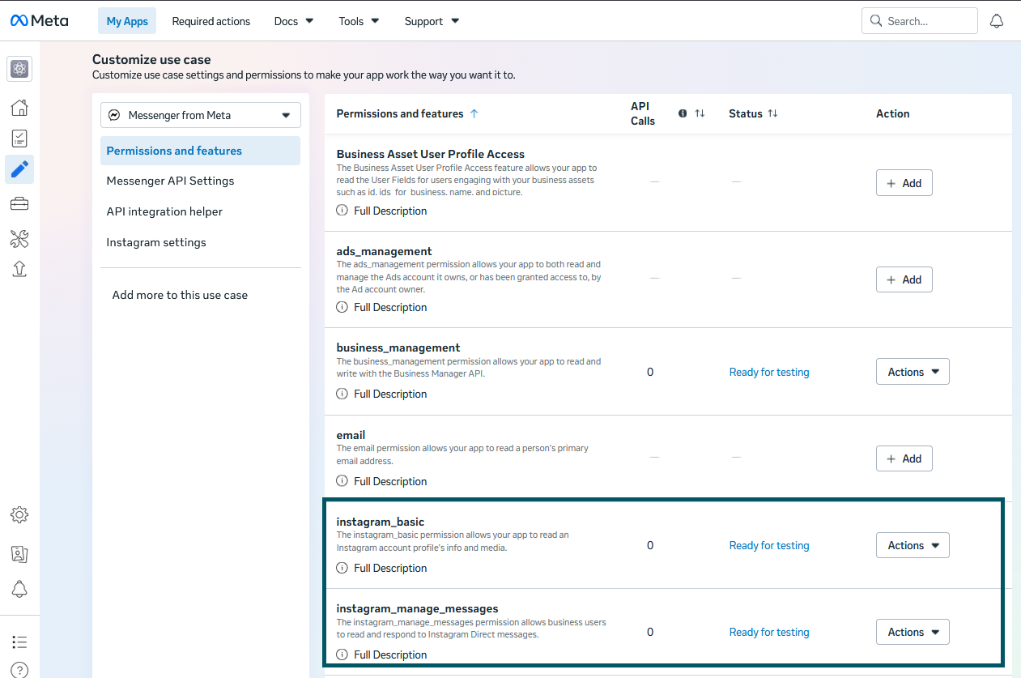Screen dimensions: 1021x678
Task: Open API integration helper
Action: point(164,211)
